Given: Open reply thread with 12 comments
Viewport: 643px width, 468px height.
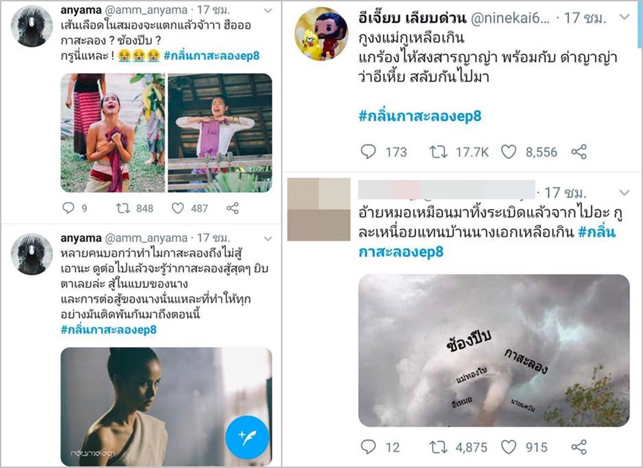Looking at the screenshot, I should 368,447.
